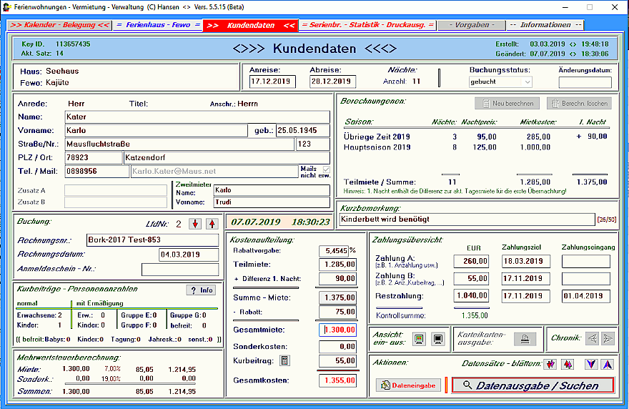
Task: Switch to the Kalender - Belegung tab
Action: pos(60,25)
